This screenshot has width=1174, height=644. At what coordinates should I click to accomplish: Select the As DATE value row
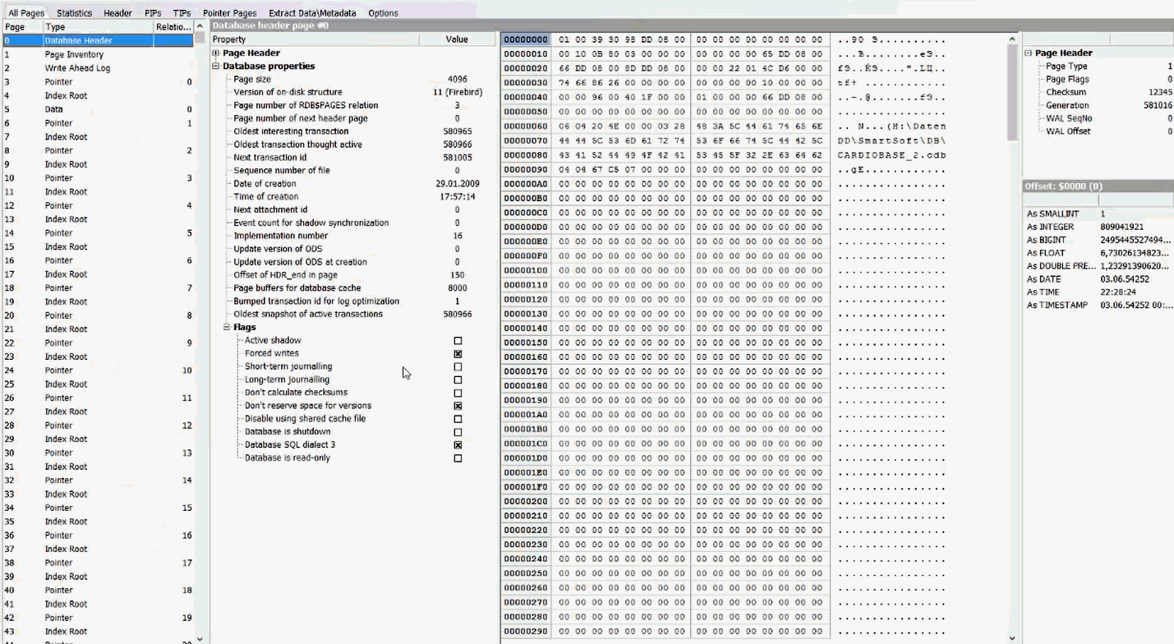pyautogui.click(x=1098, y=279)
